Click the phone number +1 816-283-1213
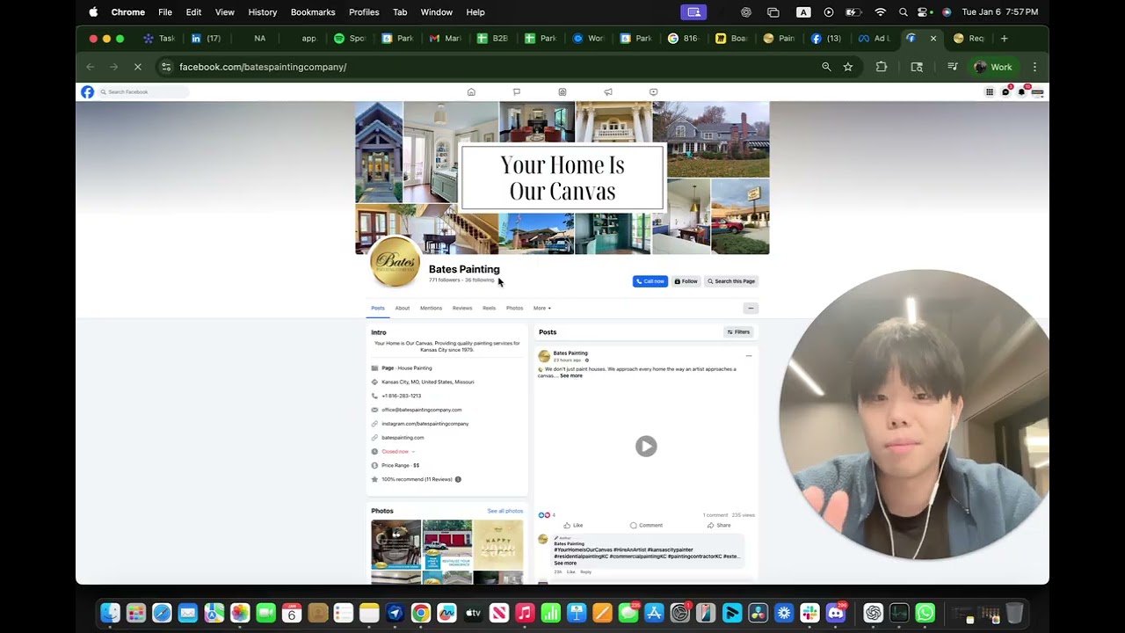The height and width of the screenshot is (633, 1125). [x=402, y=396]
